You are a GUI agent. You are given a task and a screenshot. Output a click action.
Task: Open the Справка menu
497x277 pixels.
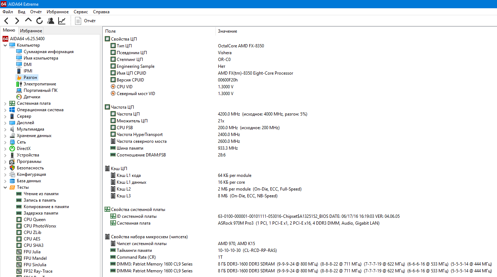[x=101, y=12]
